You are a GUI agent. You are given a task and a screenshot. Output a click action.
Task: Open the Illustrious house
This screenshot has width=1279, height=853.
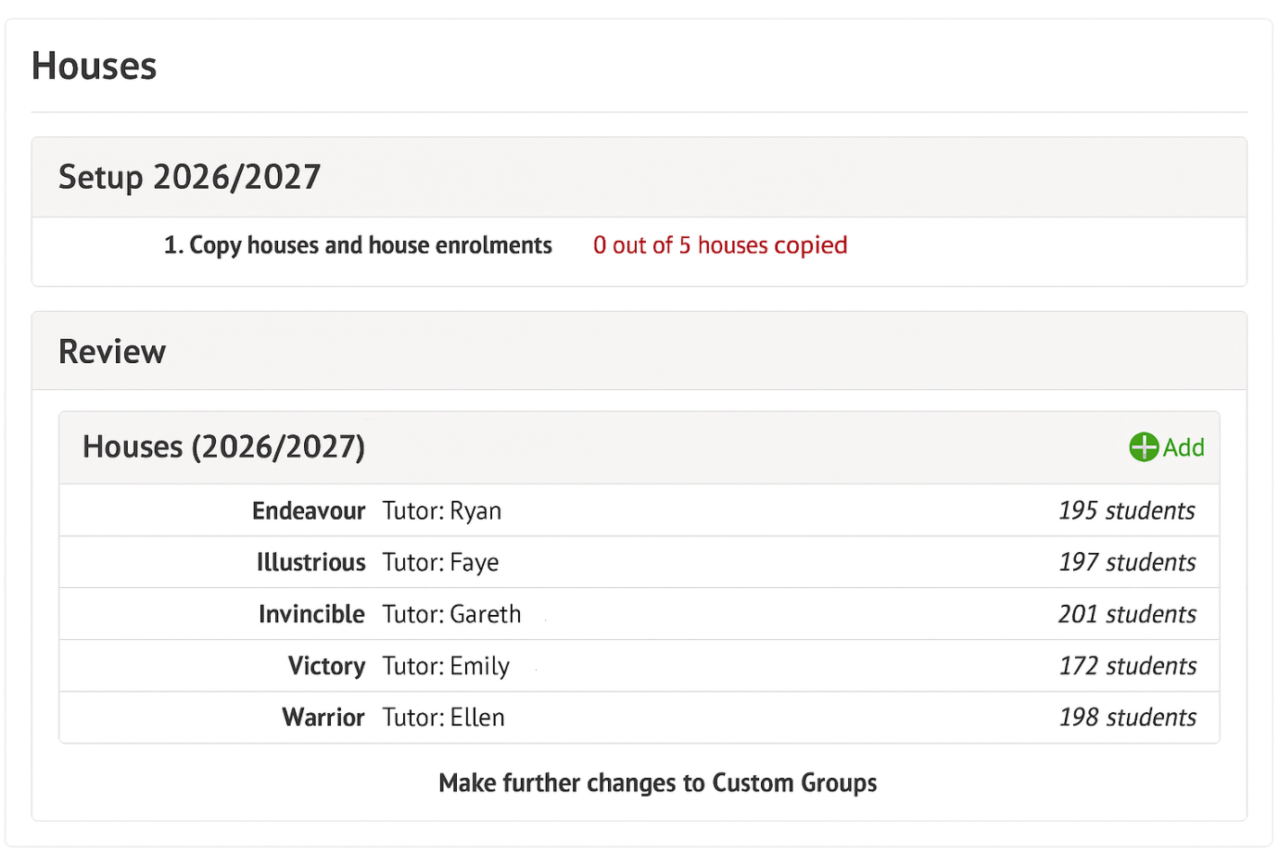[310, 563]
